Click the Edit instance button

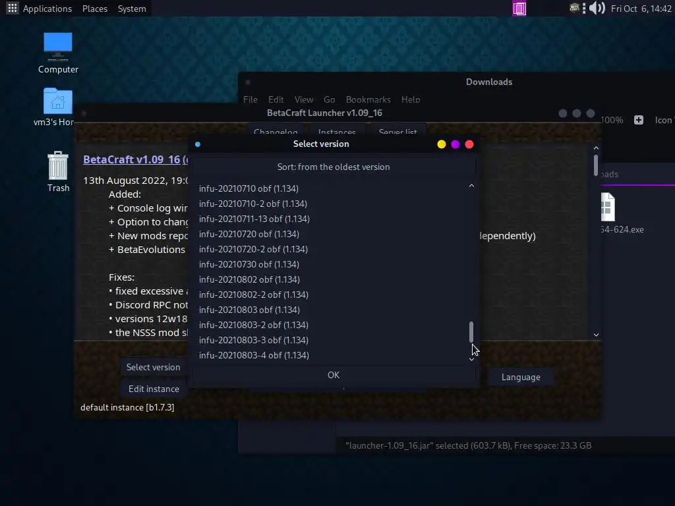(x=154, y=389)
